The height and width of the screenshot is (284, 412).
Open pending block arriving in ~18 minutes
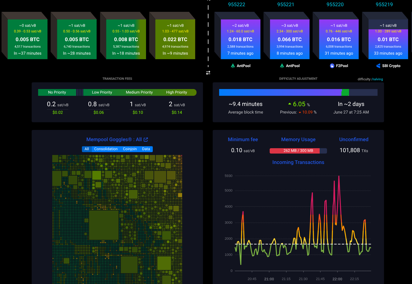click(x=126, y=39)
